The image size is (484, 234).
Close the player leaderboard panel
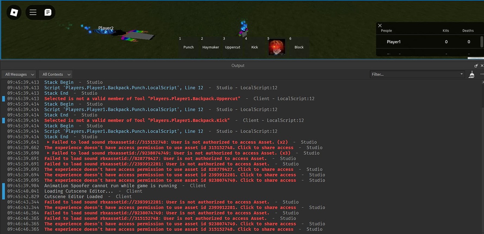(380, 26)
